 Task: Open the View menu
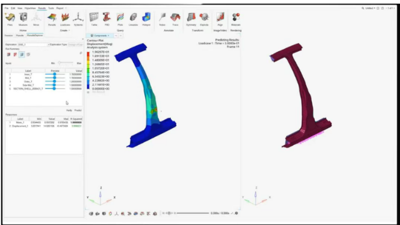[20, 8]
